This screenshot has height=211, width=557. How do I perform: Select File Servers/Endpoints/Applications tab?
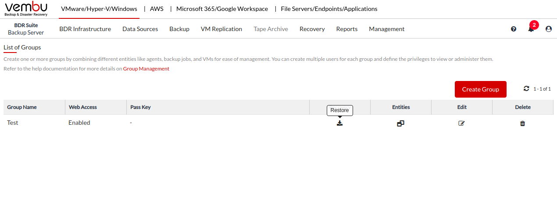point(329,9)
